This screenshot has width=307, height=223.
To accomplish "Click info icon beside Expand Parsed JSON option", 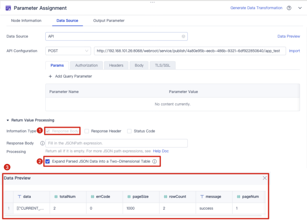I will (x=154, y=162).
